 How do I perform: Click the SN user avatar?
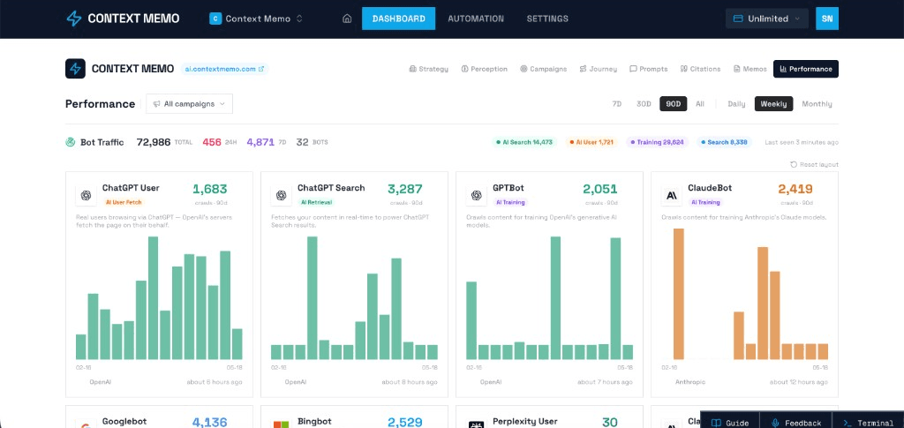[826, 19]
